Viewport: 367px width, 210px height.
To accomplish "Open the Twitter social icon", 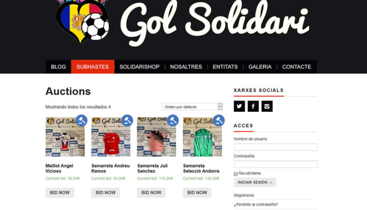I will pos(239,106).
